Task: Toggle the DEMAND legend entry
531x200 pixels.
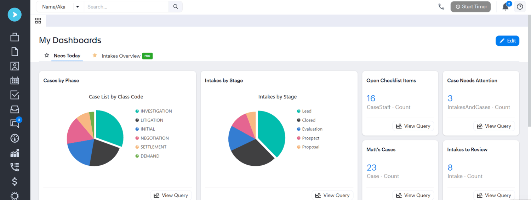Action: pos(147,156)
